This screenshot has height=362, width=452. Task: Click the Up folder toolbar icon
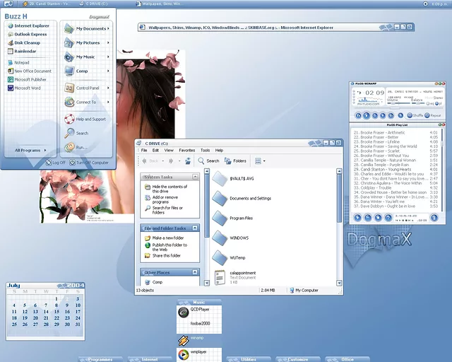(x=189, y=161)
